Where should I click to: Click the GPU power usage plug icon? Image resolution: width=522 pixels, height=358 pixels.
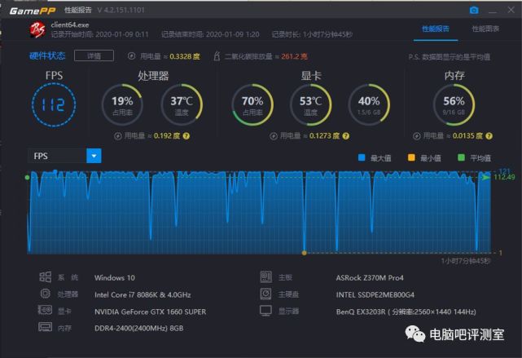tap(274, 136)
